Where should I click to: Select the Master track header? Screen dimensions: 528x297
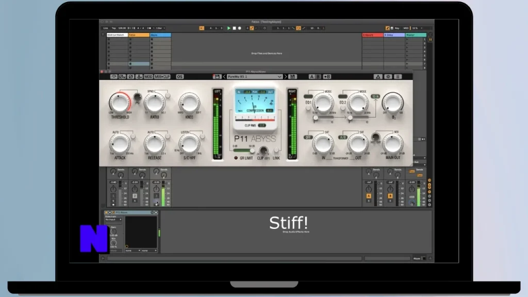click(416, 35)
